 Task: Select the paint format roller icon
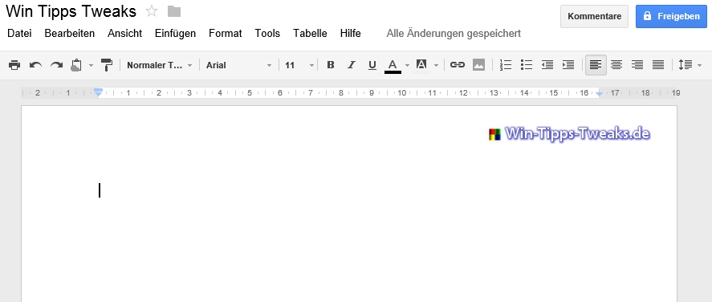[x=107, y=65]
